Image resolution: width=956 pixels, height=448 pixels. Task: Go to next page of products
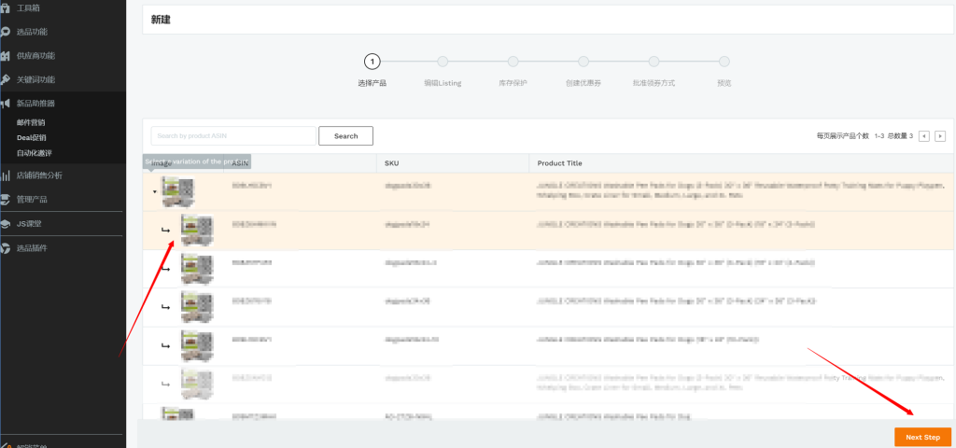click(940, 136)
